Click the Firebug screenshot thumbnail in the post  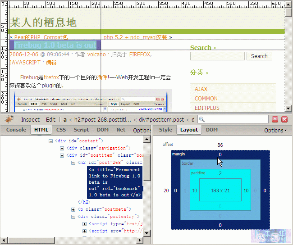point(91,101)
